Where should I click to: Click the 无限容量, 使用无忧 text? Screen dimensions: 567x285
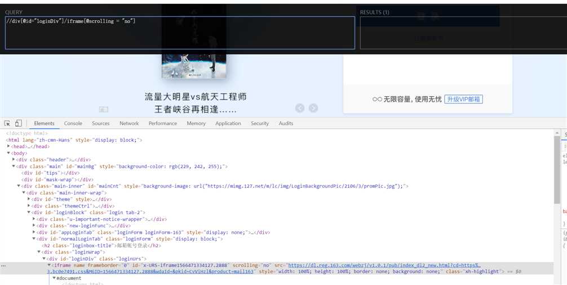pyautogui.click(x=413, y=99)
